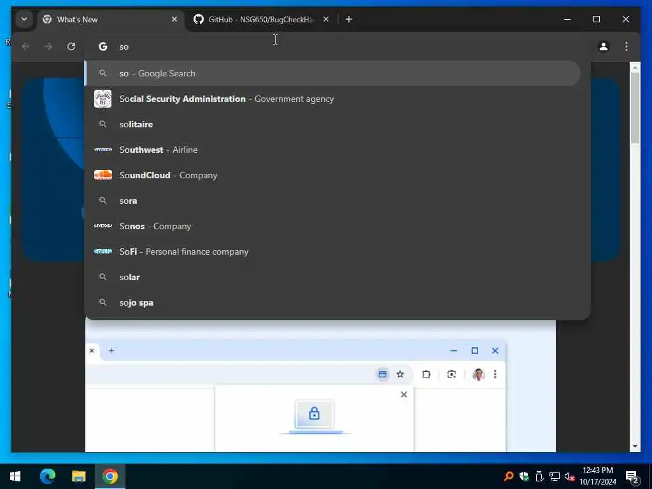
Task: Open the notification center icon
Action: coord(632,477)
